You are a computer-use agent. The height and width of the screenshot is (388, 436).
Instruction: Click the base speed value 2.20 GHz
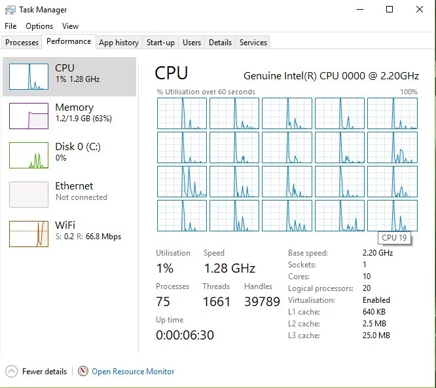[x=378, y=253]
